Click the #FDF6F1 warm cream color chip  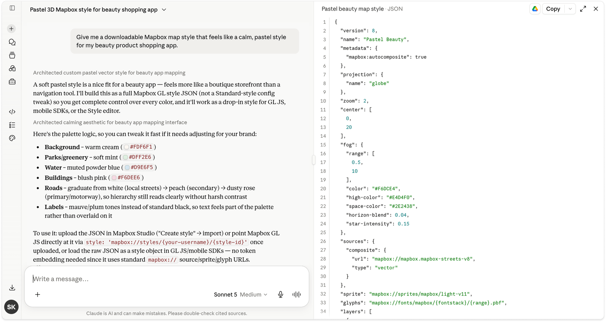[x=138, y=147]
